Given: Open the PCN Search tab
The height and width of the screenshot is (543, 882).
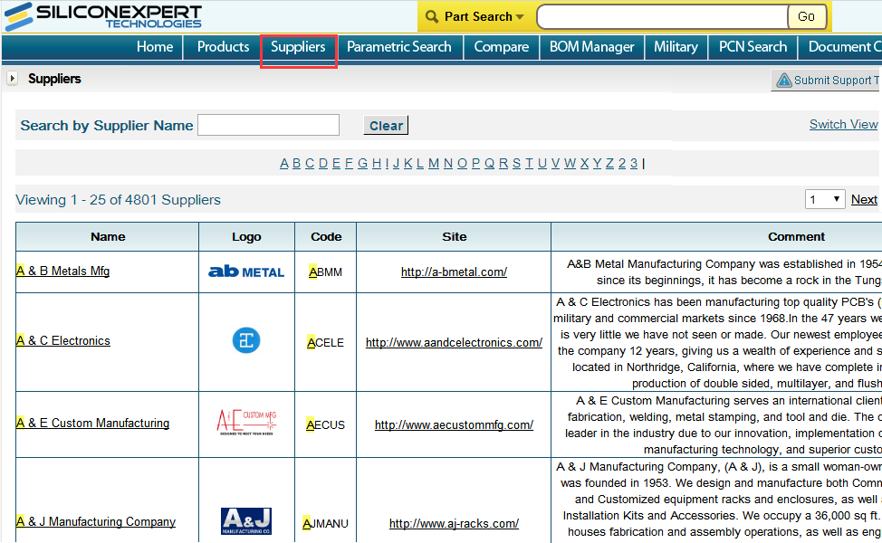Looking at the screenshot, I should pyautogui.click(x=753, y=47).
